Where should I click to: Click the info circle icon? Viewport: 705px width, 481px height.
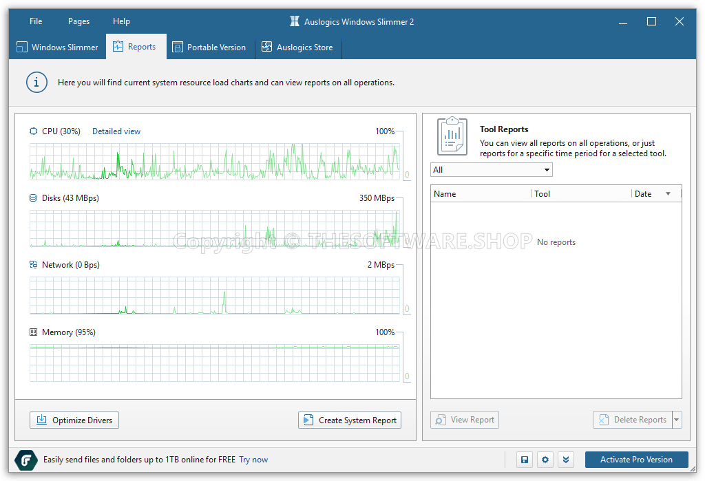36,83
